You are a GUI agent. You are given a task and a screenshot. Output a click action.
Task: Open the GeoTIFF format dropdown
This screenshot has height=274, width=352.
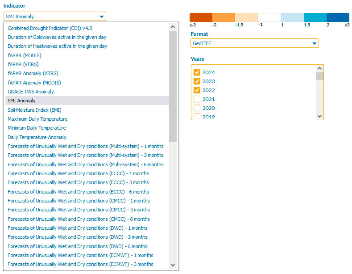point(255,43)
